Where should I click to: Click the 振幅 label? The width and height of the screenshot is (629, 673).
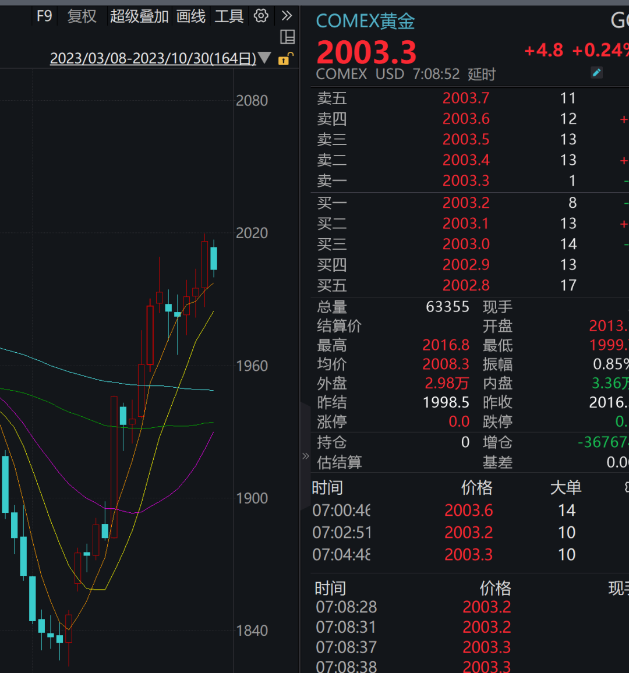(x=497, y=364)
